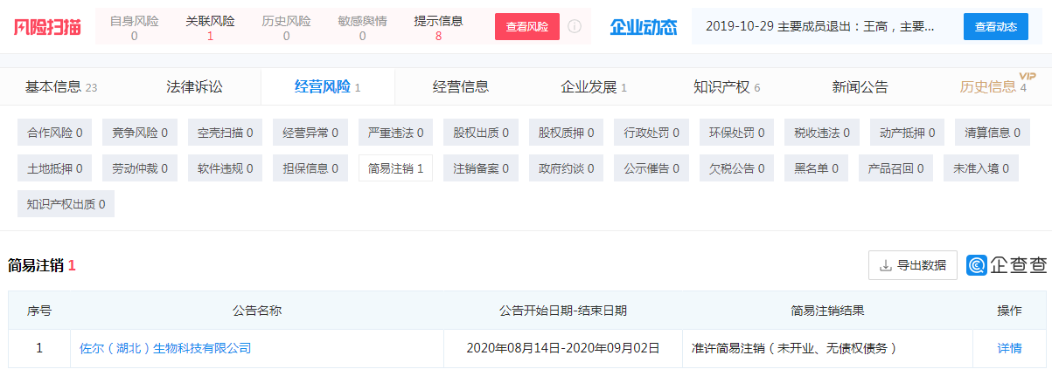Select the 行政处罚 0 filter tag

[x=651, y=133]
